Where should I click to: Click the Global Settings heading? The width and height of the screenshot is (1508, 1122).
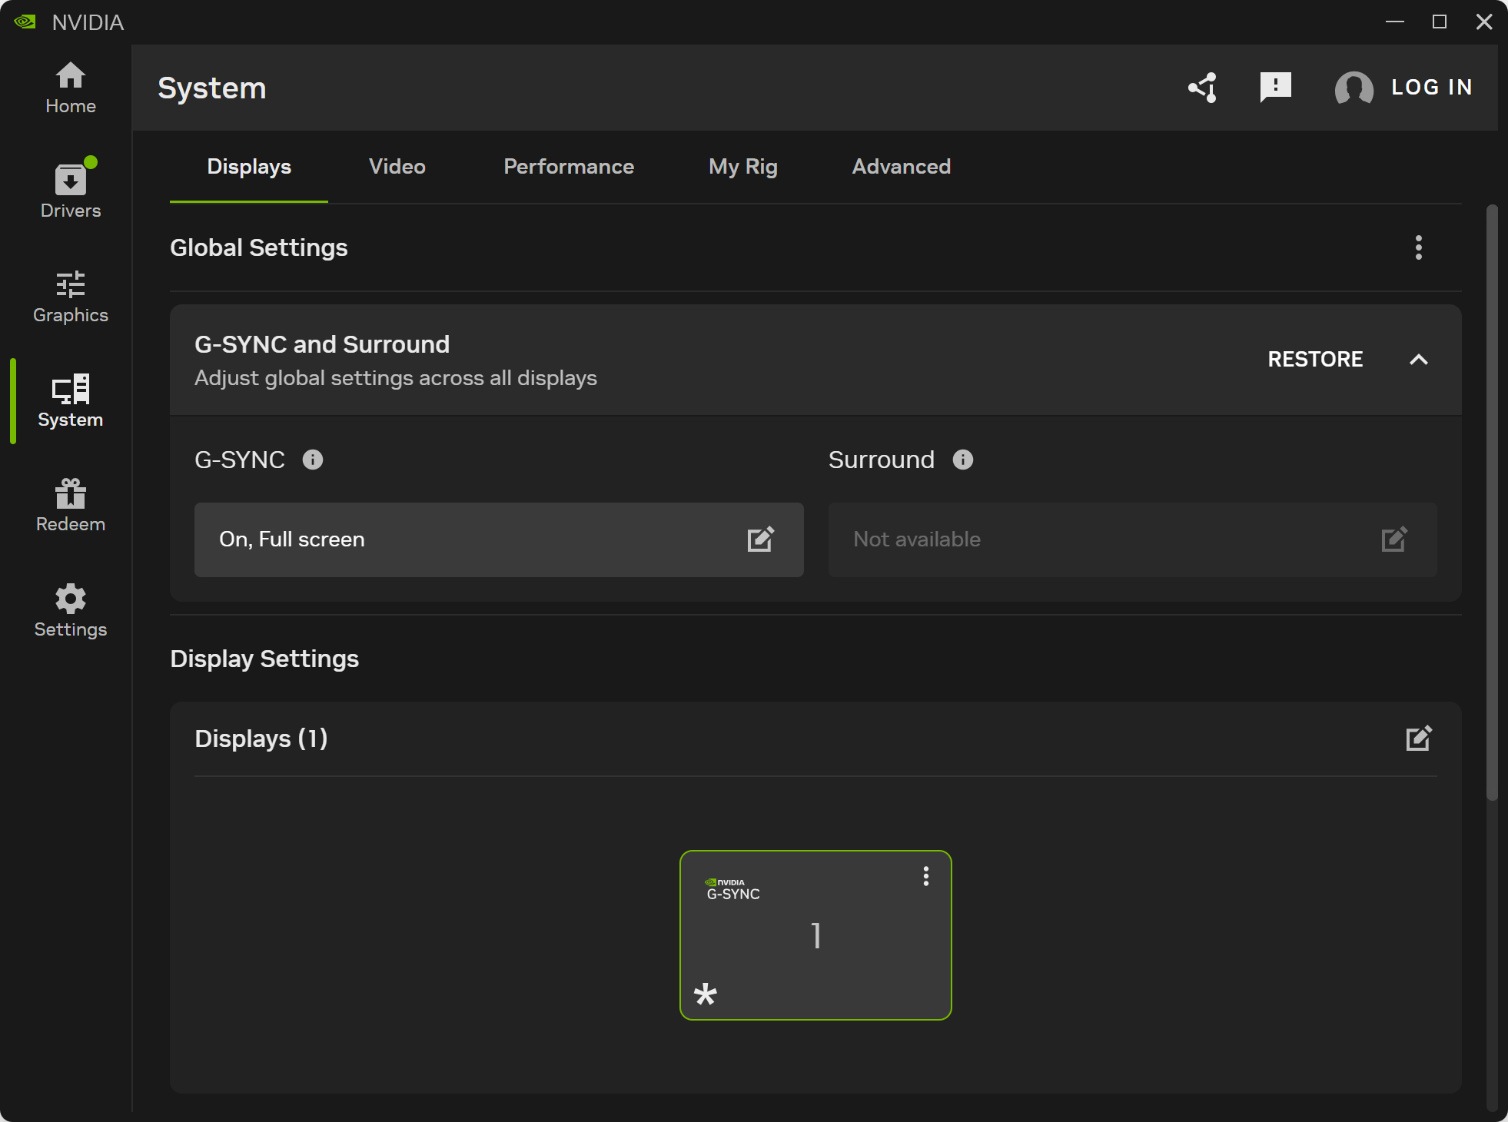pos(259,247)
